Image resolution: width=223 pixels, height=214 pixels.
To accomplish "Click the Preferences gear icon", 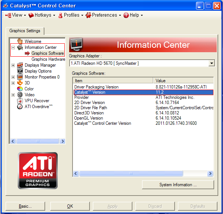I will tap(88, 15).
